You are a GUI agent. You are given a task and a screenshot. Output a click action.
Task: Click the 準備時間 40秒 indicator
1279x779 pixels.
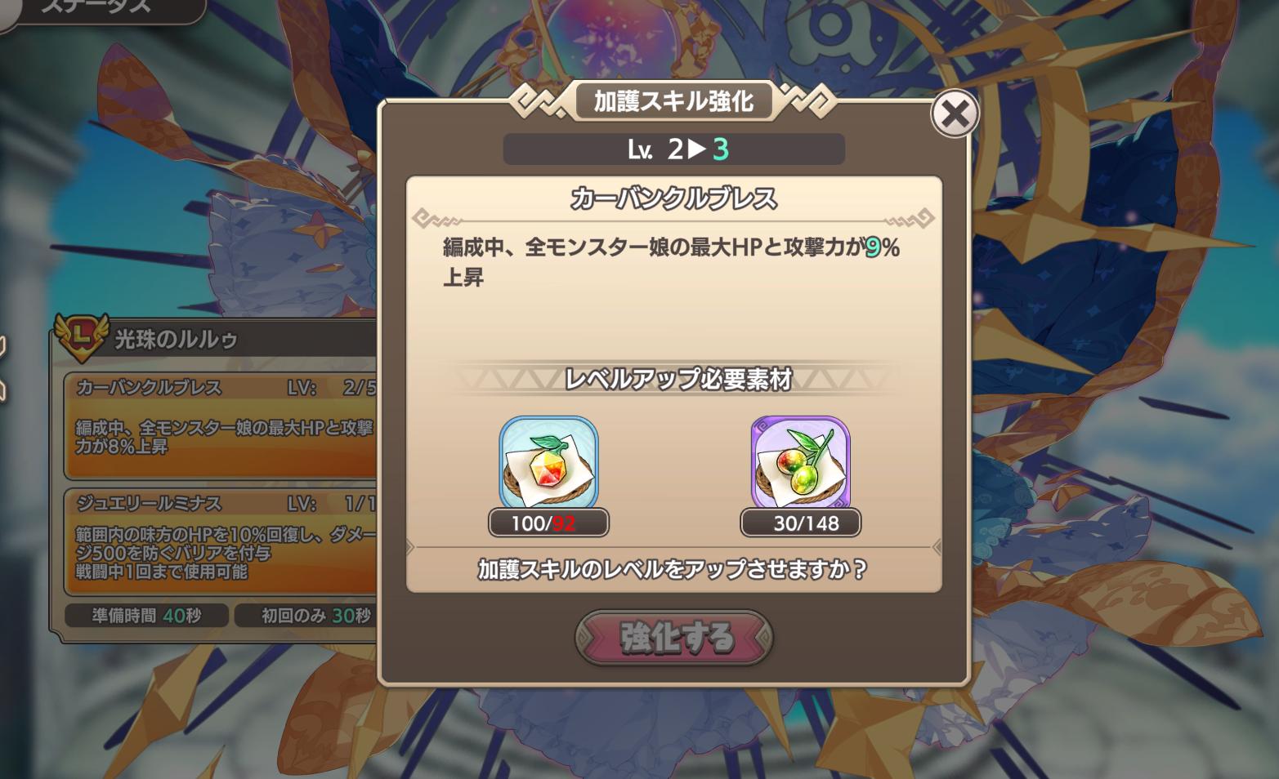pos(147,616)
